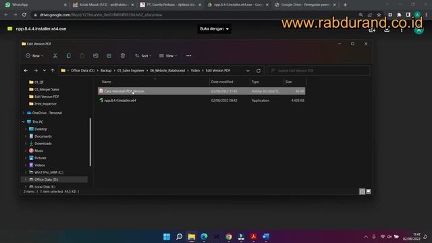Close the WhatsApp tab

[65, 5]
